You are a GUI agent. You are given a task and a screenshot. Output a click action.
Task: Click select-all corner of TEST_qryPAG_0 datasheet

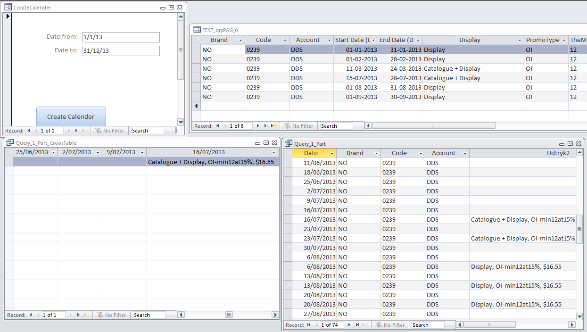tap(196, 40)
